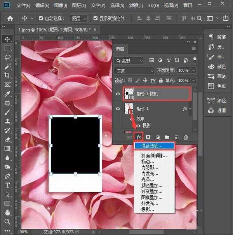
Task: Select the Lasso tool
Action: [7, 57]
